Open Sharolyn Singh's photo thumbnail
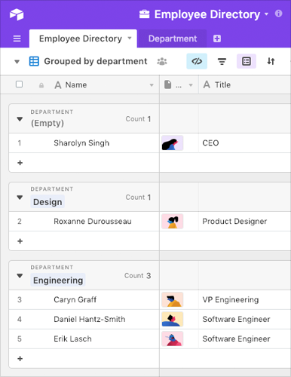 (172, 143)
